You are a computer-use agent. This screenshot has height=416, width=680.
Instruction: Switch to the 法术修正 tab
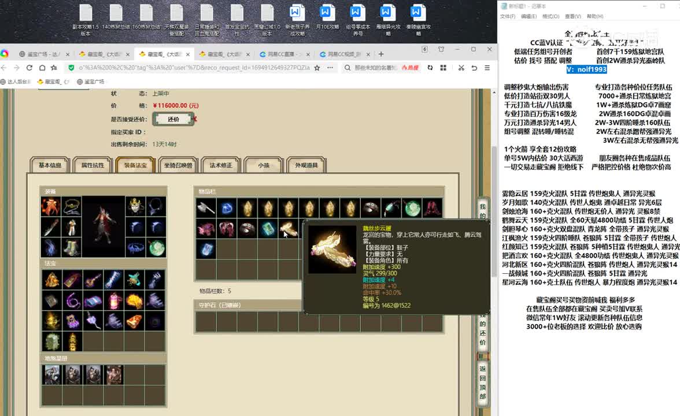click(x=221, y=165)
